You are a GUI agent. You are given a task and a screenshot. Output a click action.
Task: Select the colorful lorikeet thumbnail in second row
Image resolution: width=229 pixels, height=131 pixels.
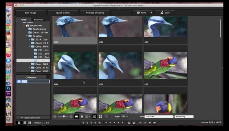coord(165,66)
